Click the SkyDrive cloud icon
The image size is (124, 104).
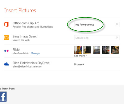(x=6, y=64)
